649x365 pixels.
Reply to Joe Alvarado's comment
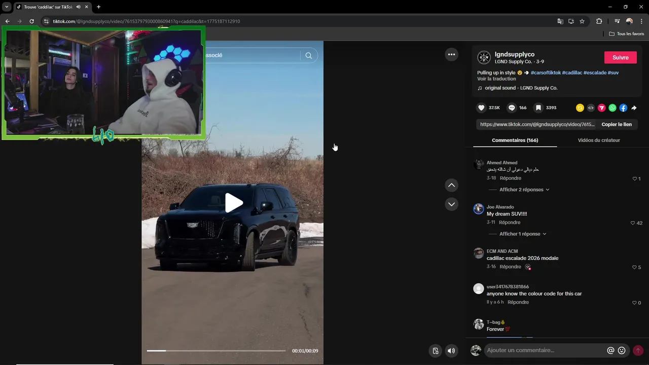[510, 223]
